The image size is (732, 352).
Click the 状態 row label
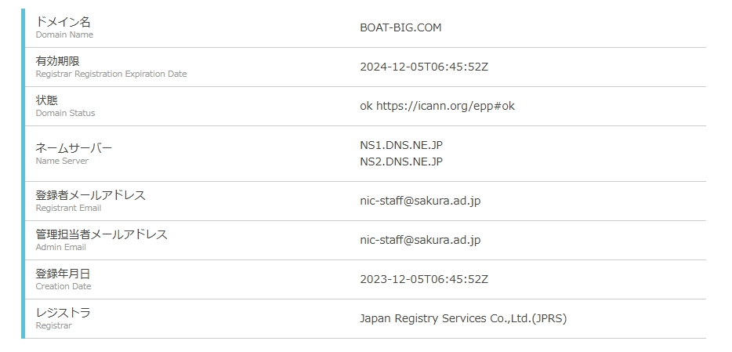coord(47,100)
